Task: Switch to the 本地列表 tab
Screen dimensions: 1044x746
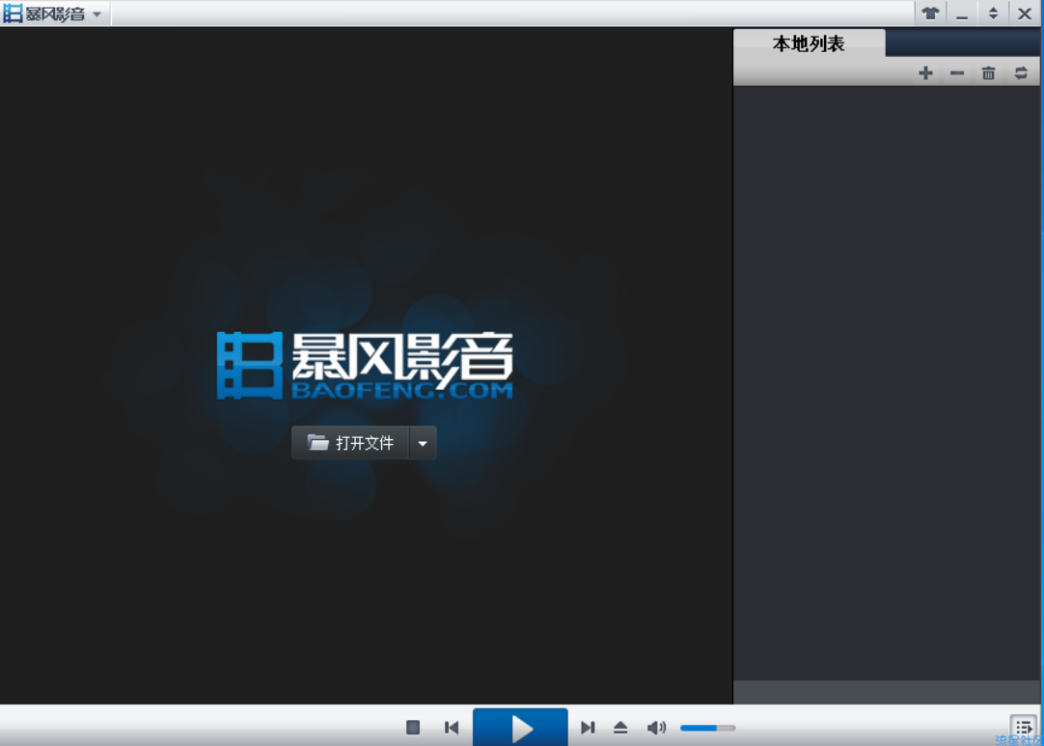Action: point(809,44)
